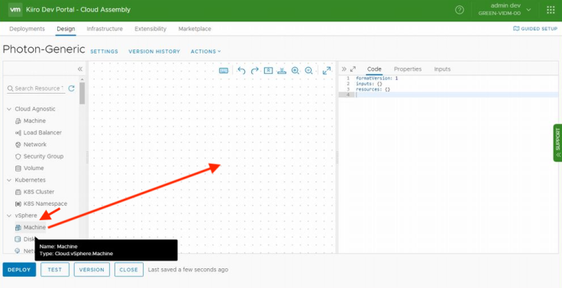Click code line 2 inputs
Screen dimensions: 562x288
click(369, 83)
